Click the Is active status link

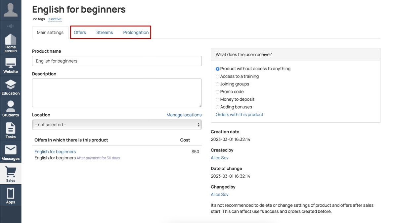coord(55,19)
